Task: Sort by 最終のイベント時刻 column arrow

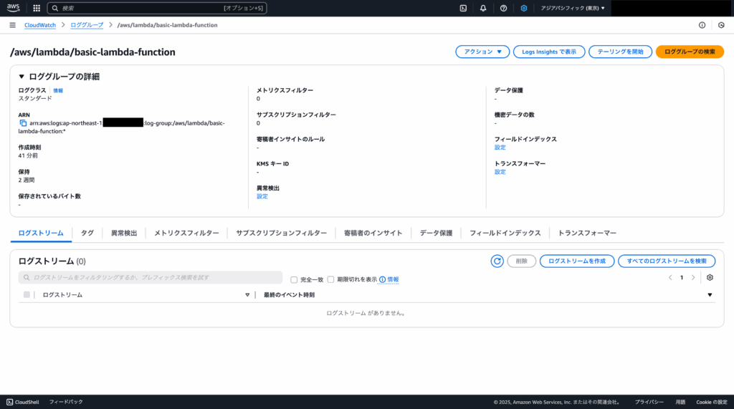Action: (710, 295)
